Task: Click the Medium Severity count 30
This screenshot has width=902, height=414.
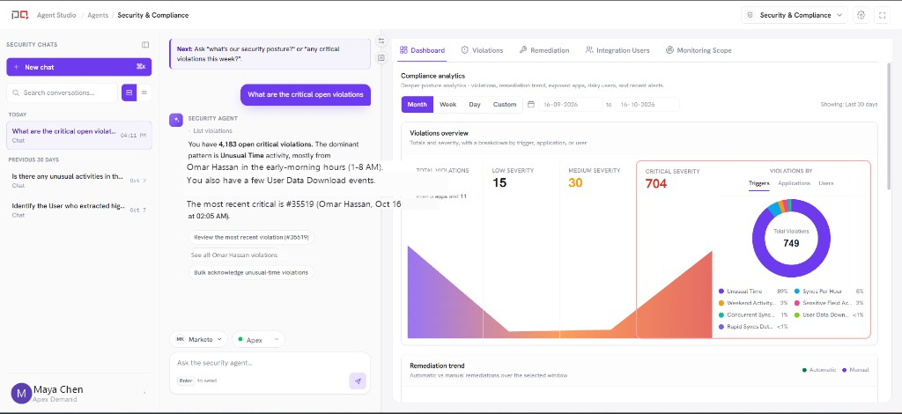Action: tap(575, 183)
